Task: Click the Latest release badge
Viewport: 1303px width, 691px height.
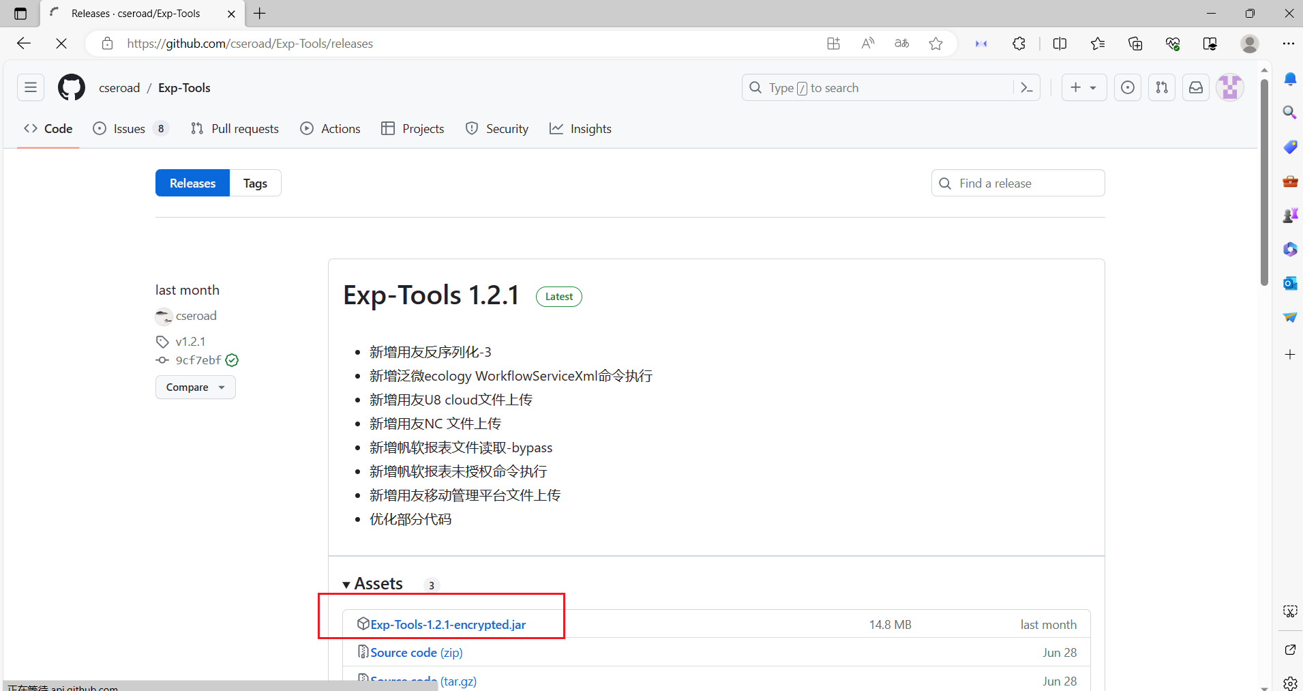Action: click(559, 297)
